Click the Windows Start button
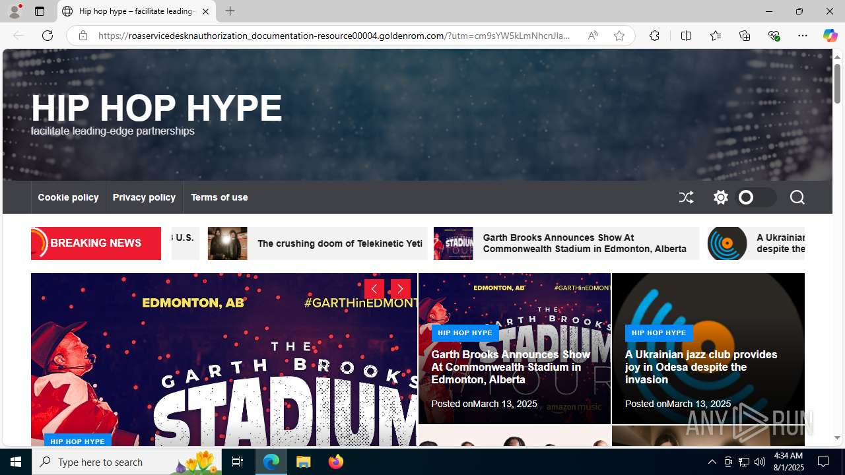Screen dimensions: 845x475 [16, 462]
